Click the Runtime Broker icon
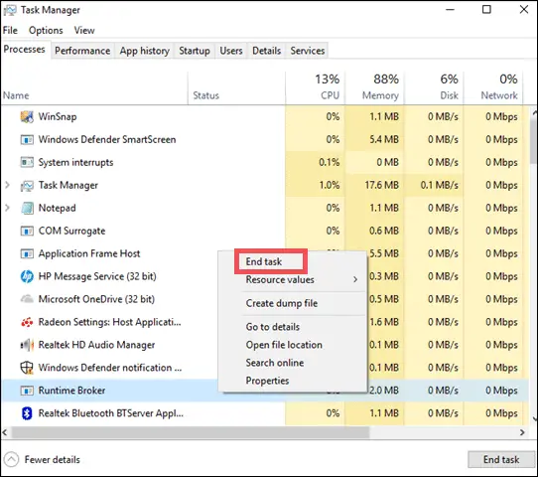 27,391
